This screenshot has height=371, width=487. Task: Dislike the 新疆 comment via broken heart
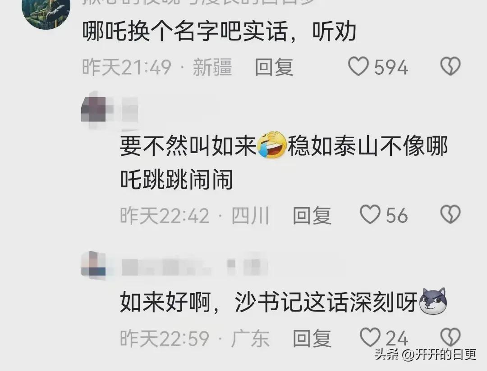[x=450, y=66]
